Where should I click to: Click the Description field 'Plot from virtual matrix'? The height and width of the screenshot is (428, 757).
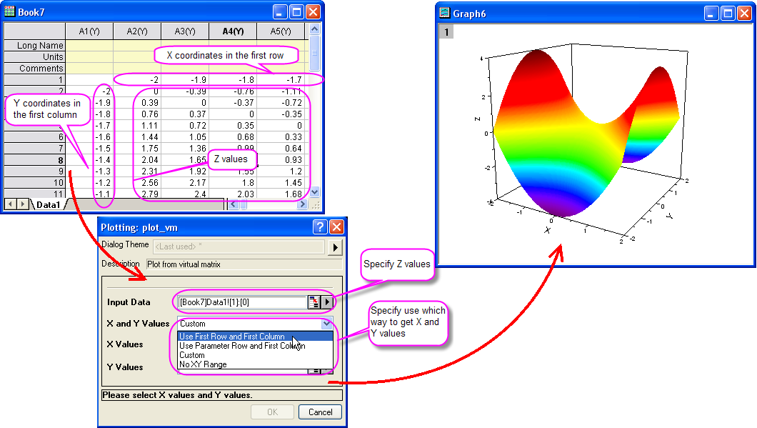[244, 264]
